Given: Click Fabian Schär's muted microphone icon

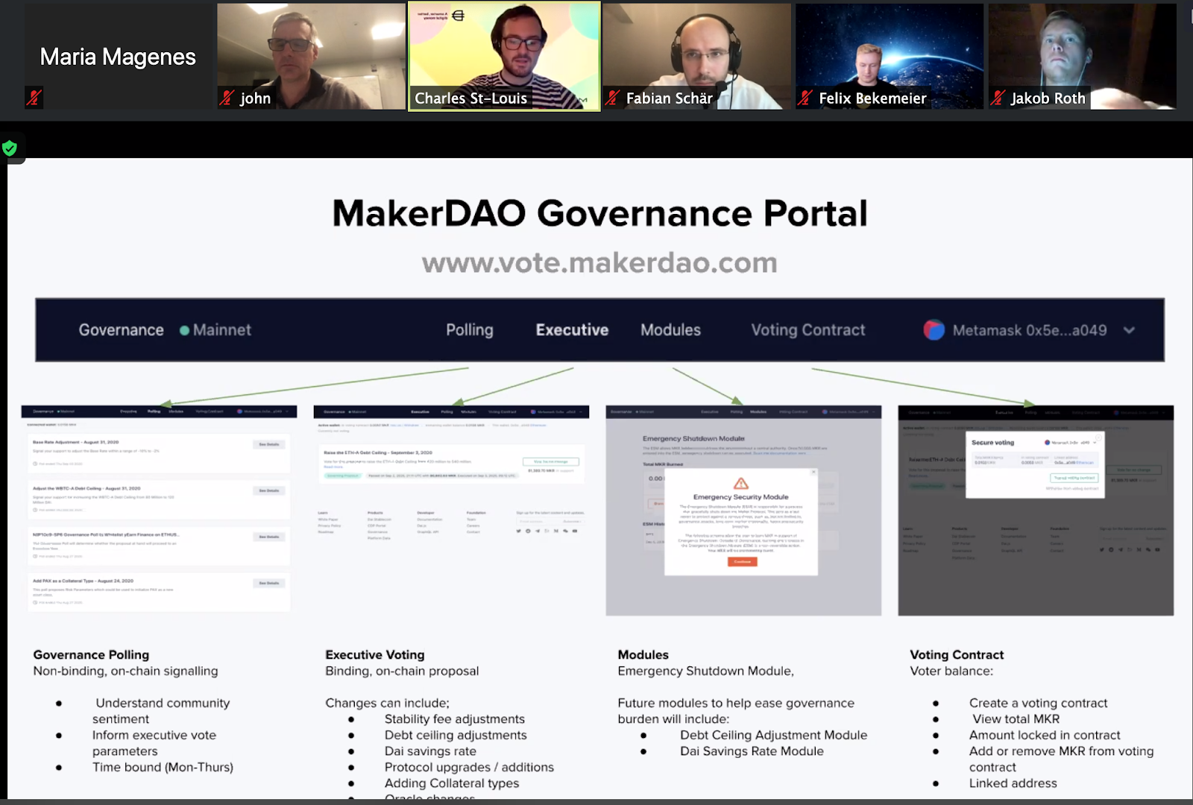Looking at the screenshot, I should click(613, 98).
